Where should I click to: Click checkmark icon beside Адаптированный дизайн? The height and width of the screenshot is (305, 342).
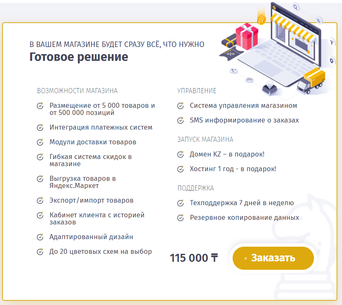pyautogui.click(x=40, y=237)
